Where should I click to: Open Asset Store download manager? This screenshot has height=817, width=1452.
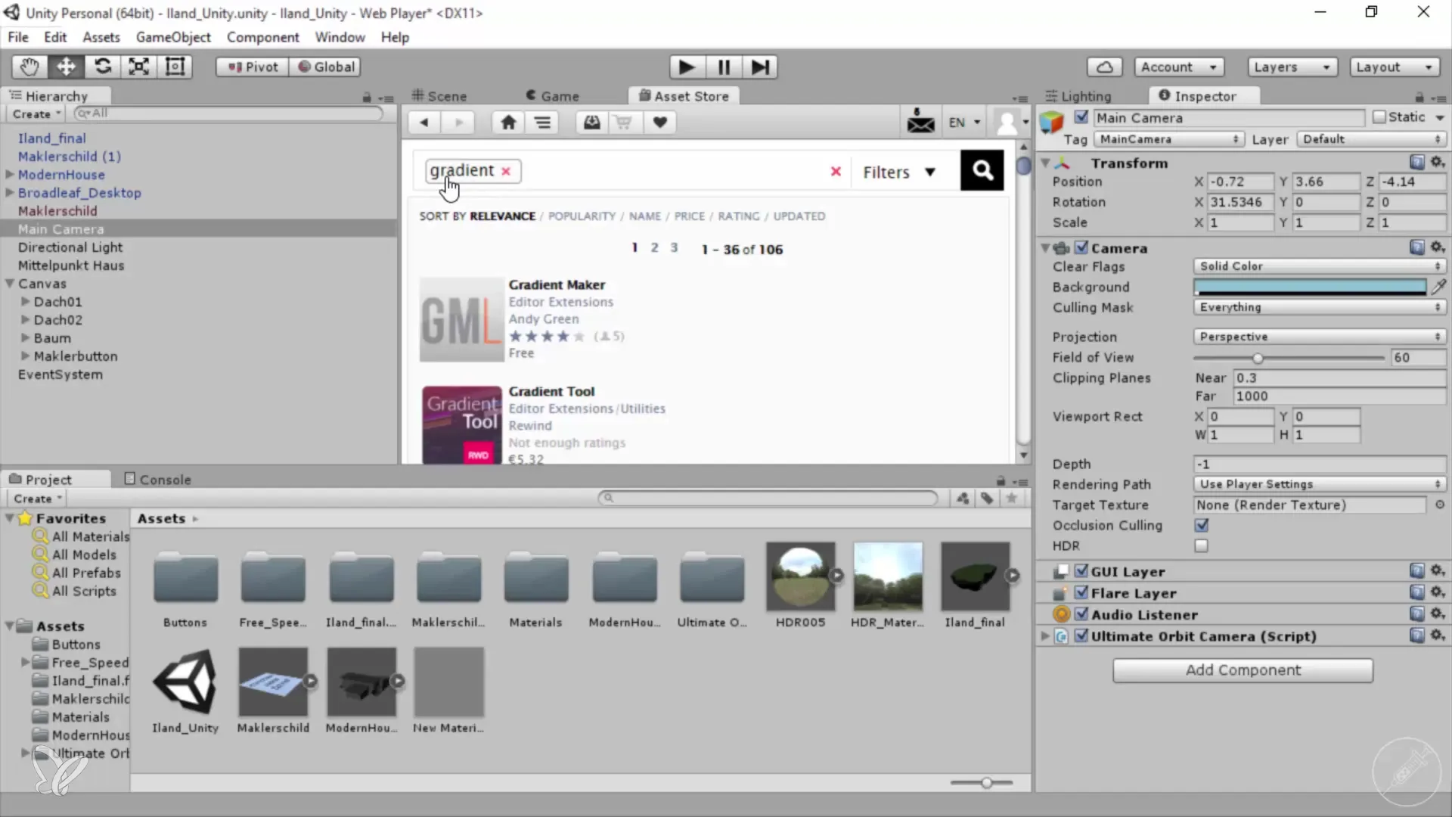(591, 123)
